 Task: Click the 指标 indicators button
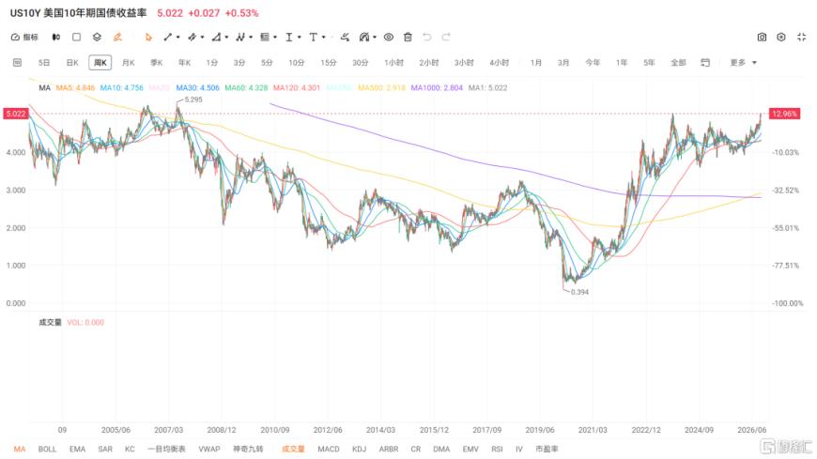(x=25, y=37)
